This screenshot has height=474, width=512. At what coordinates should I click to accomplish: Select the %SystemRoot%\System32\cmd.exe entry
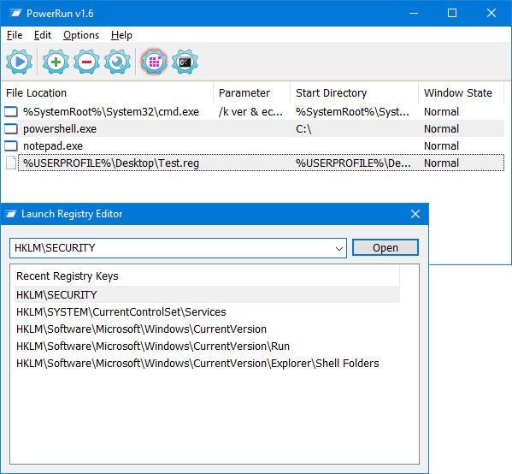(111, 112)
